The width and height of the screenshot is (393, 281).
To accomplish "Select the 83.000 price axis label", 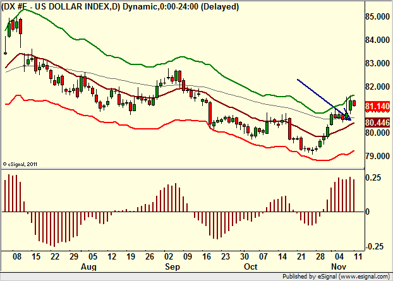I will 377,63.
